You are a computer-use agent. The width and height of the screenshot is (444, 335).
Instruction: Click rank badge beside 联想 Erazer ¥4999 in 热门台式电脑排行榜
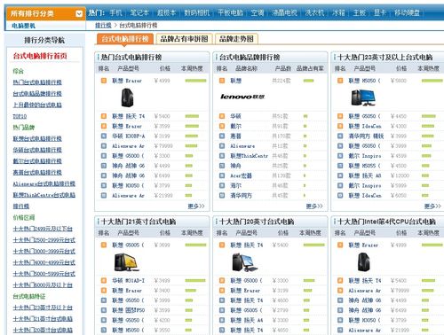tap(104, 81)
